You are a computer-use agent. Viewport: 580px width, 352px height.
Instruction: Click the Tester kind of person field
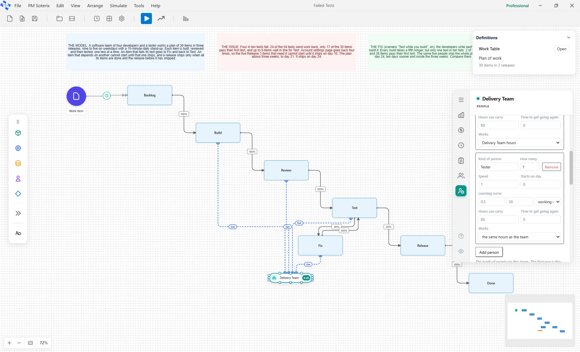click(x=498, y=167)
